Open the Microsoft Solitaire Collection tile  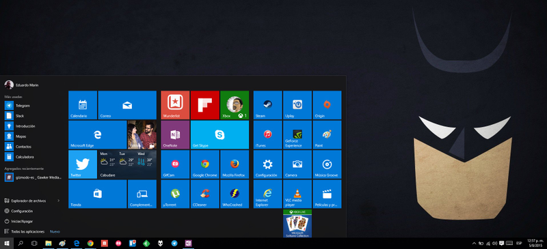[x=297, y=224]
